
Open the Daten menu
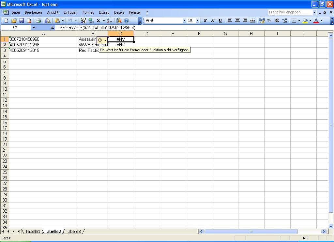(x=119, y=12)
